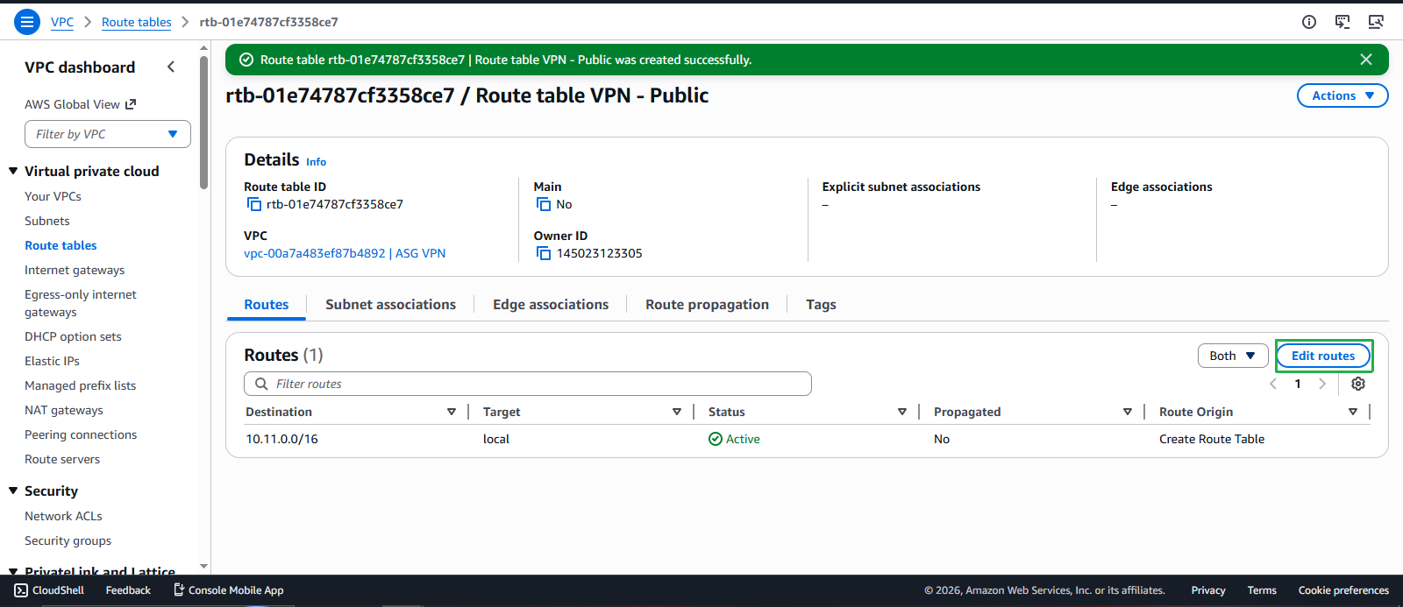Click the Feedback footer link

[x=128, y=590]
